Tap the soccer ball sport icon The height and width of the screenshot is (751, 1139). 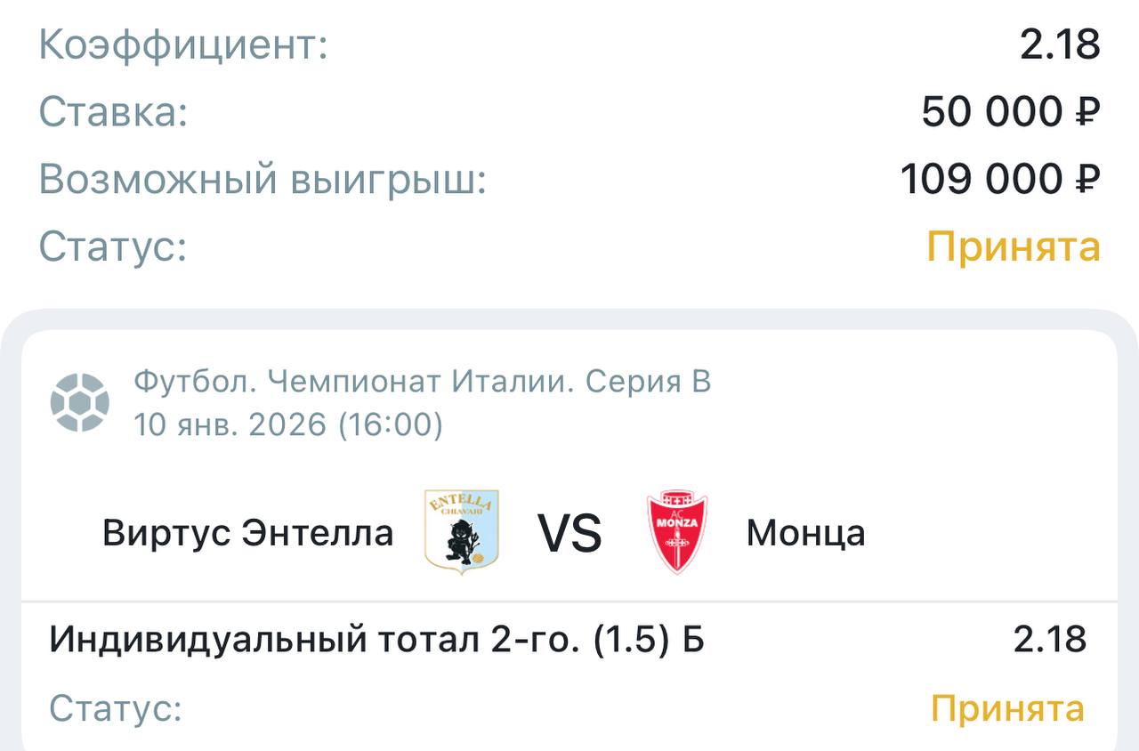coord(80,402)
